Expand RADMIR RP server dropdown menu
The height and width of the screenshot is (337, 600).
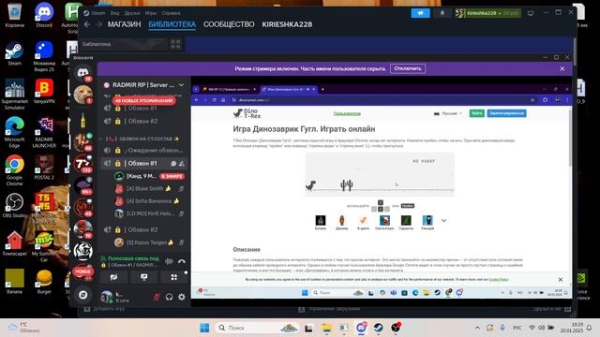181,85
